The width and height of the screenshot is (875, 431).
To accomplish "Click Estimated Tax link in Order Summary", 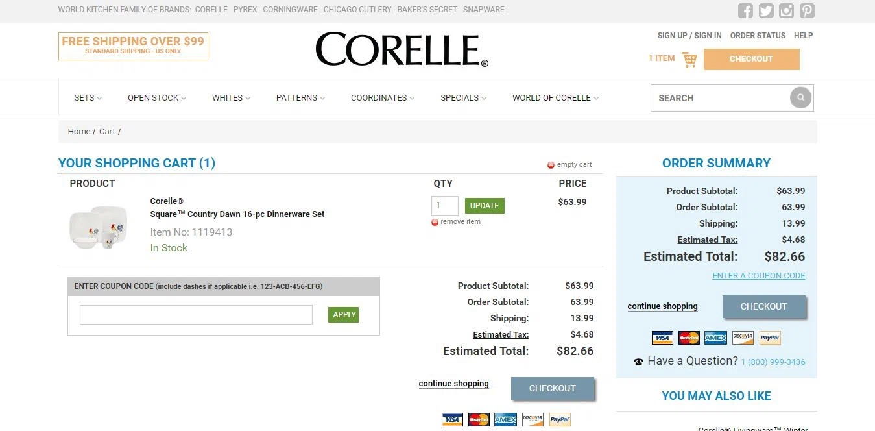I will pyautogui.click(x=708, y=240).
